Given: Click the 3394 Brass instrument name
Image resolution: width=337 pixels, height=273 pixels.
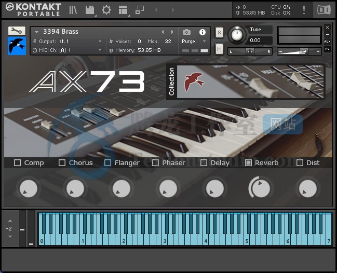Looking at the screenshot, I should 61,32.
